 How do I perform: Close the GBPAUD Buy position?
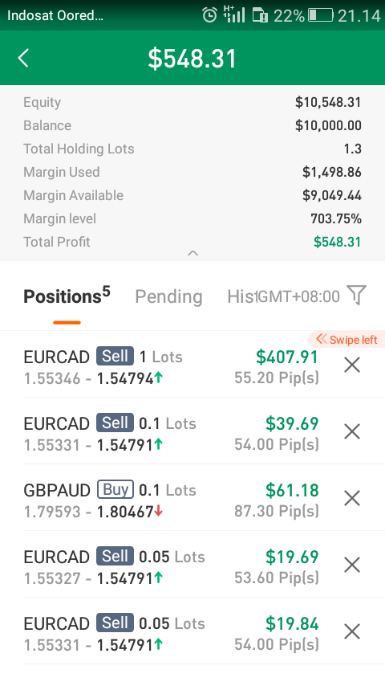(352, 498)
